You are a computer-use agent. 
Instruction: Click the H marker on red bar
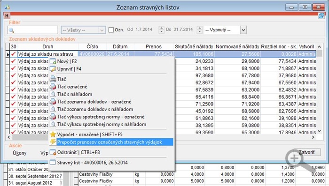pos(7,15)
